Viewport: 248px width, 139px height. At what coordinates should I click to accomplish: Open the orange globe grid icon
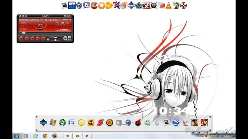pos(91,123)
